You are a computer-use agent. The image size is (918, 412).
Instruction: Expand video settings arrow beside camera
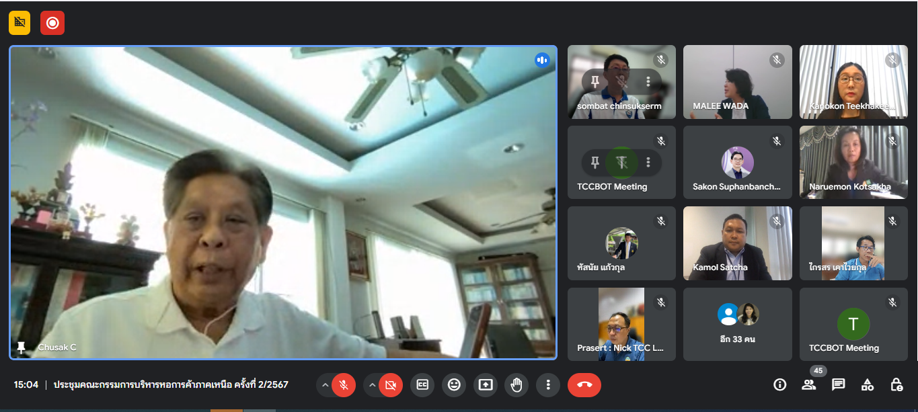click(x=371, y=384)
